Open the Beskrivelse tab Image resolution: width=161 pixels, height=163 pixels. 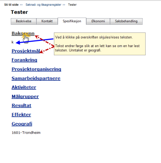(x=23, y=21)
